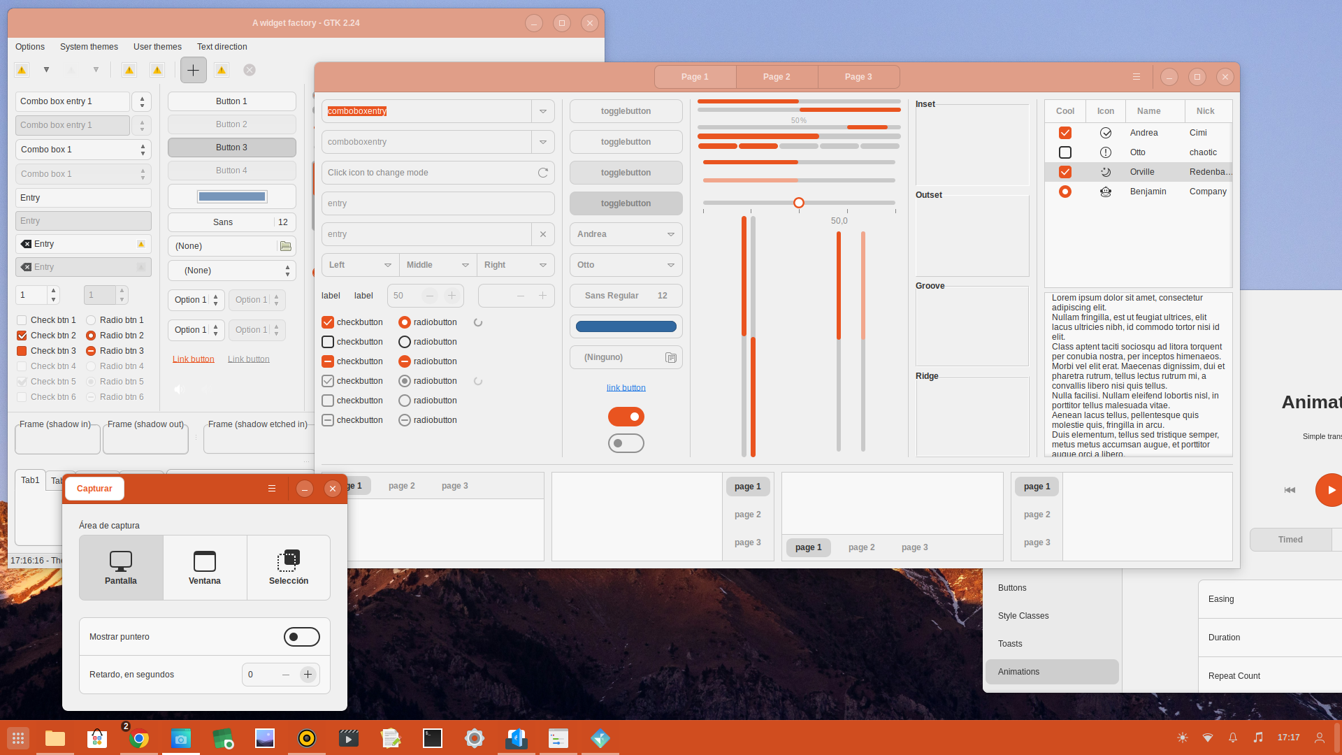Select Ventana capture area
Screen dimensions: 1342x755
pyautogui.click(x=205, y=568)
